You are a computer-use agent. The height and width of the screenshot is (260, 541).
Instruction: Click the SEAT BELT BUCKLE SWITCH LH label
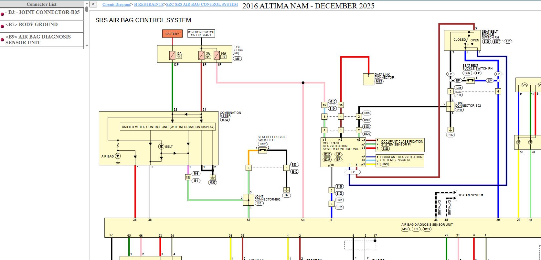coord(272,138)
